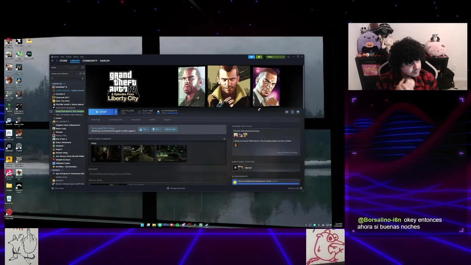Open Meta Horizon Link desktop icon
Screen dimensions: 471x265
click(9, 135)
